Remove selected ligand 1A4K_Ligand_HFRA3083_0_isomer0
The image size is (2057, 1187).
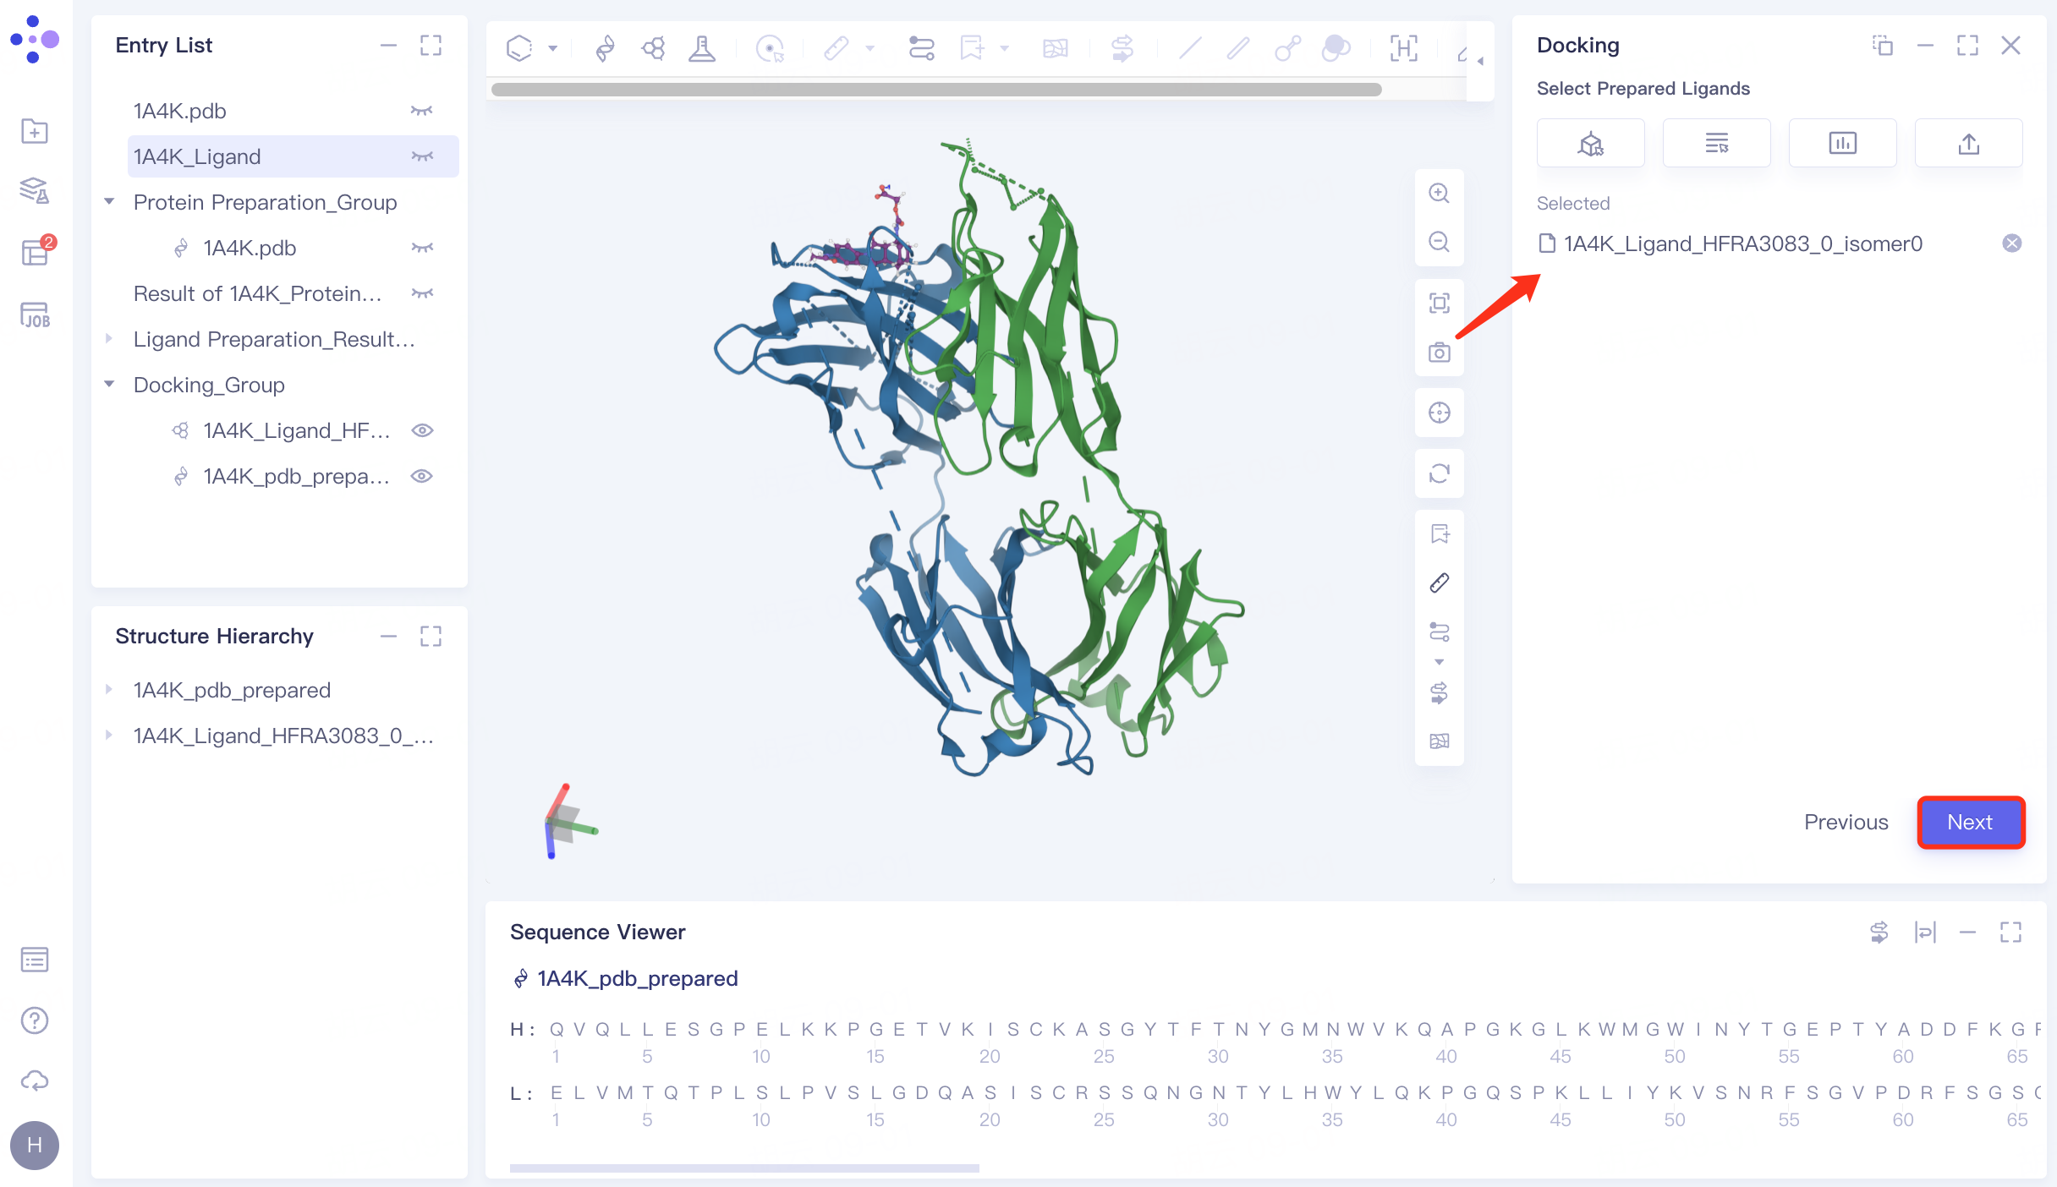coord(2011,243)
